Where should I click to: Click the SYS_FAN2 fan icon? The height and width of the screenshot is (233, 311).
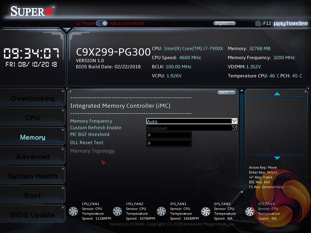(x=206, y=211)
